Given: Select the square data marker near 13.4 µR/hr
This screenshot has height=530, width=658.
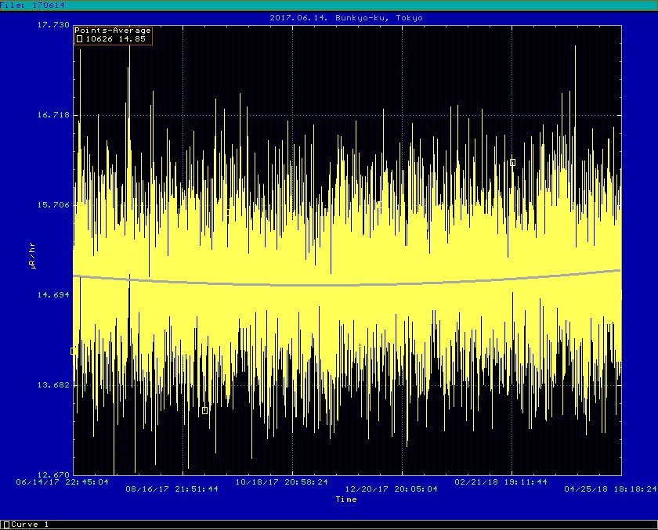Looking at the screenshot, I should (204, 410).
